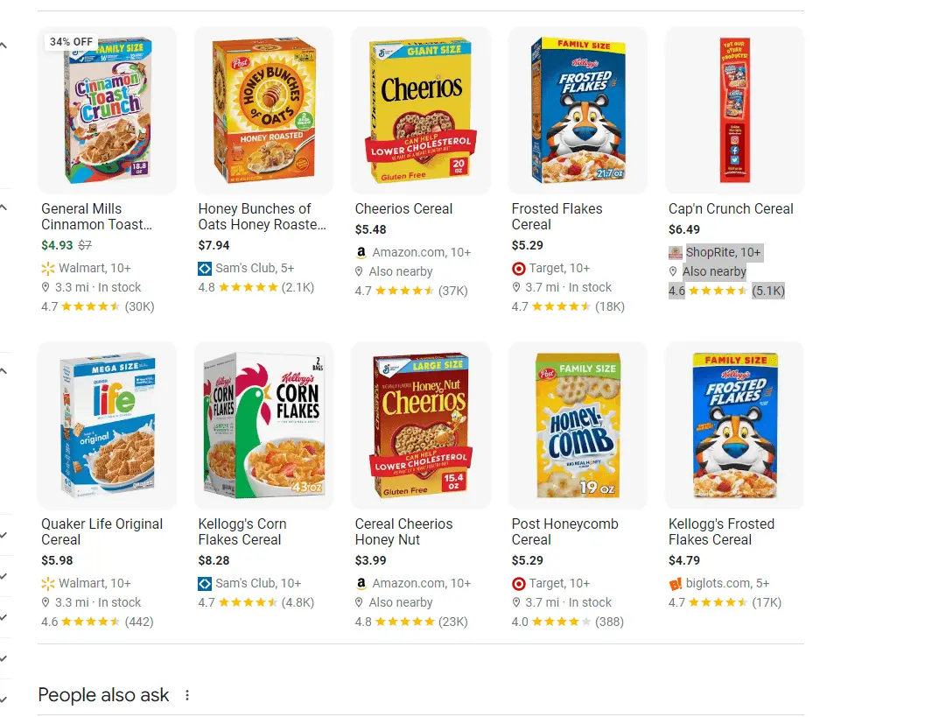The height and width of the screenshot is (717, 946).
Task: Open People also ask more options menu
Action: pyautogui.click(x=186, y=695)
